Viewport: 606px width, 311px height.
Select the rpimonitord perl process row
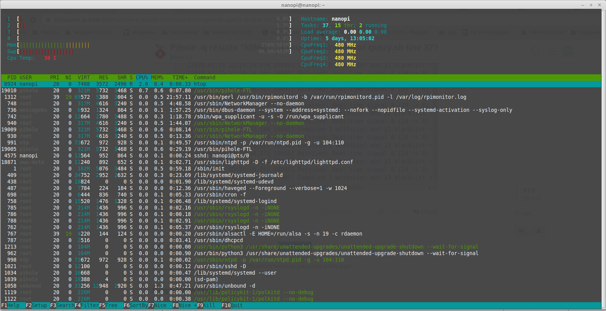click(x=301, y=97)
